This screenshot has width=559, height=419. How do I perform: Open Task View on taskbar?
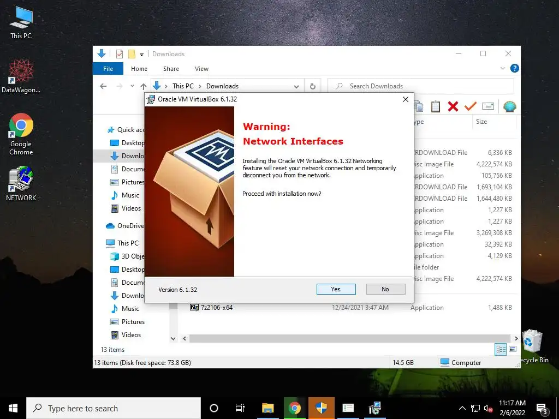pyautogui.click(x=240, y=408)
